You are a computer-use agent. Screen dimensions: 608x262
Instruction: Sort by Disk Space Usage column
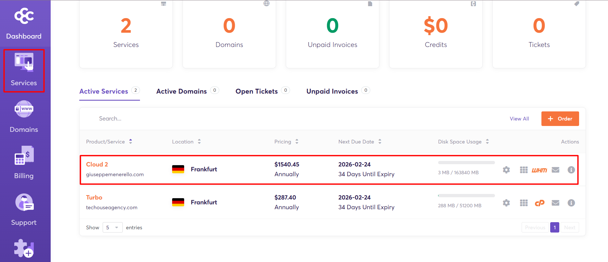pos(463,142)
